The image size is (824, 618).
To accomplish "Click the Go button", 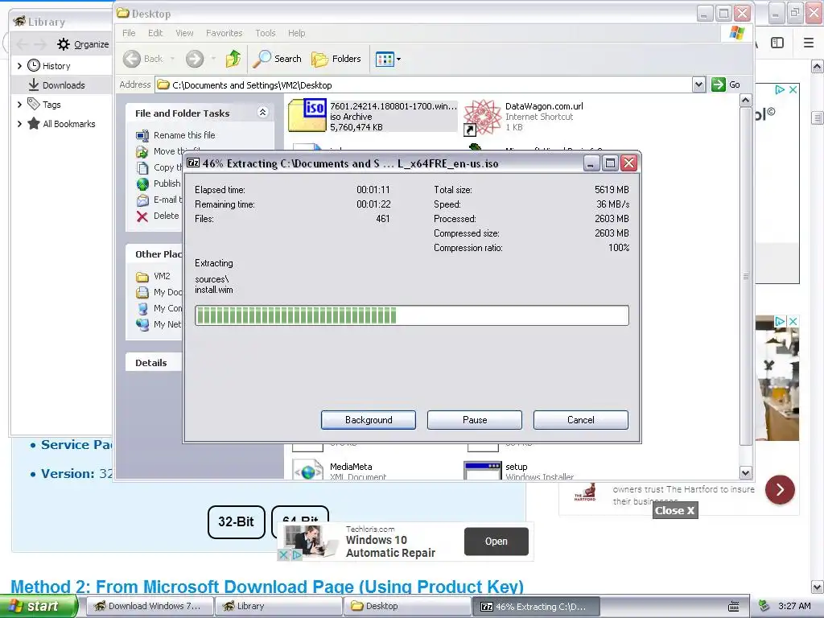I will point(726,84).
